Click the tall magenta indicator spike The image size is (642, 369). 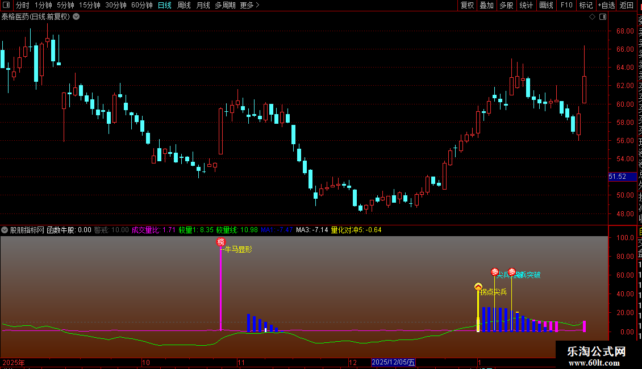coord(221,288)
